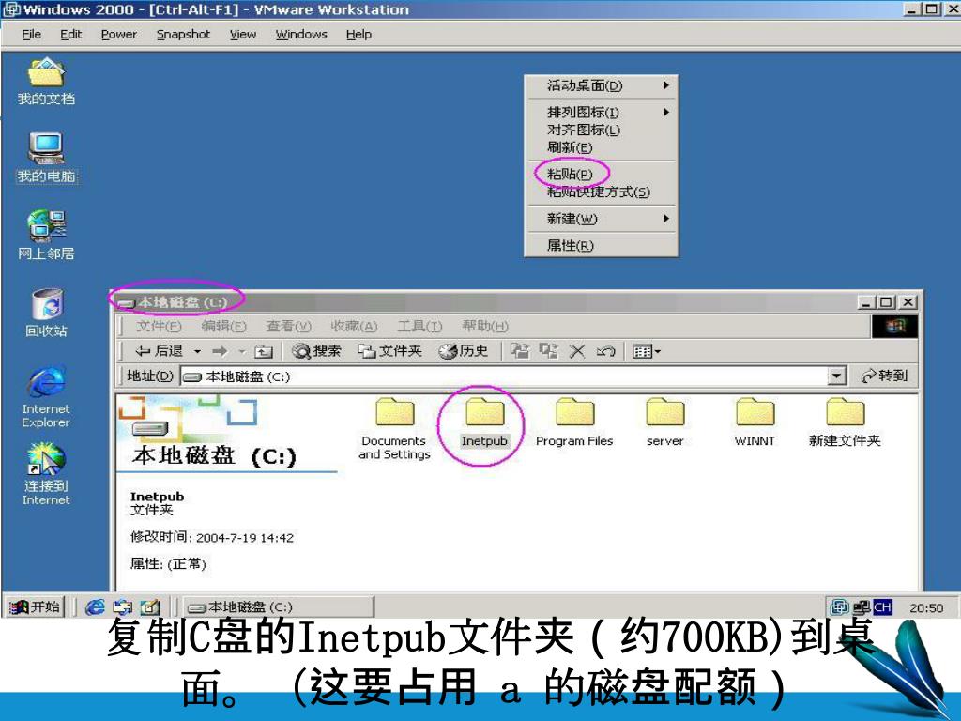Screen dimensions: 961x721
Task: Choose 刷新(E) in context menu
Action: tap(602, 147)
